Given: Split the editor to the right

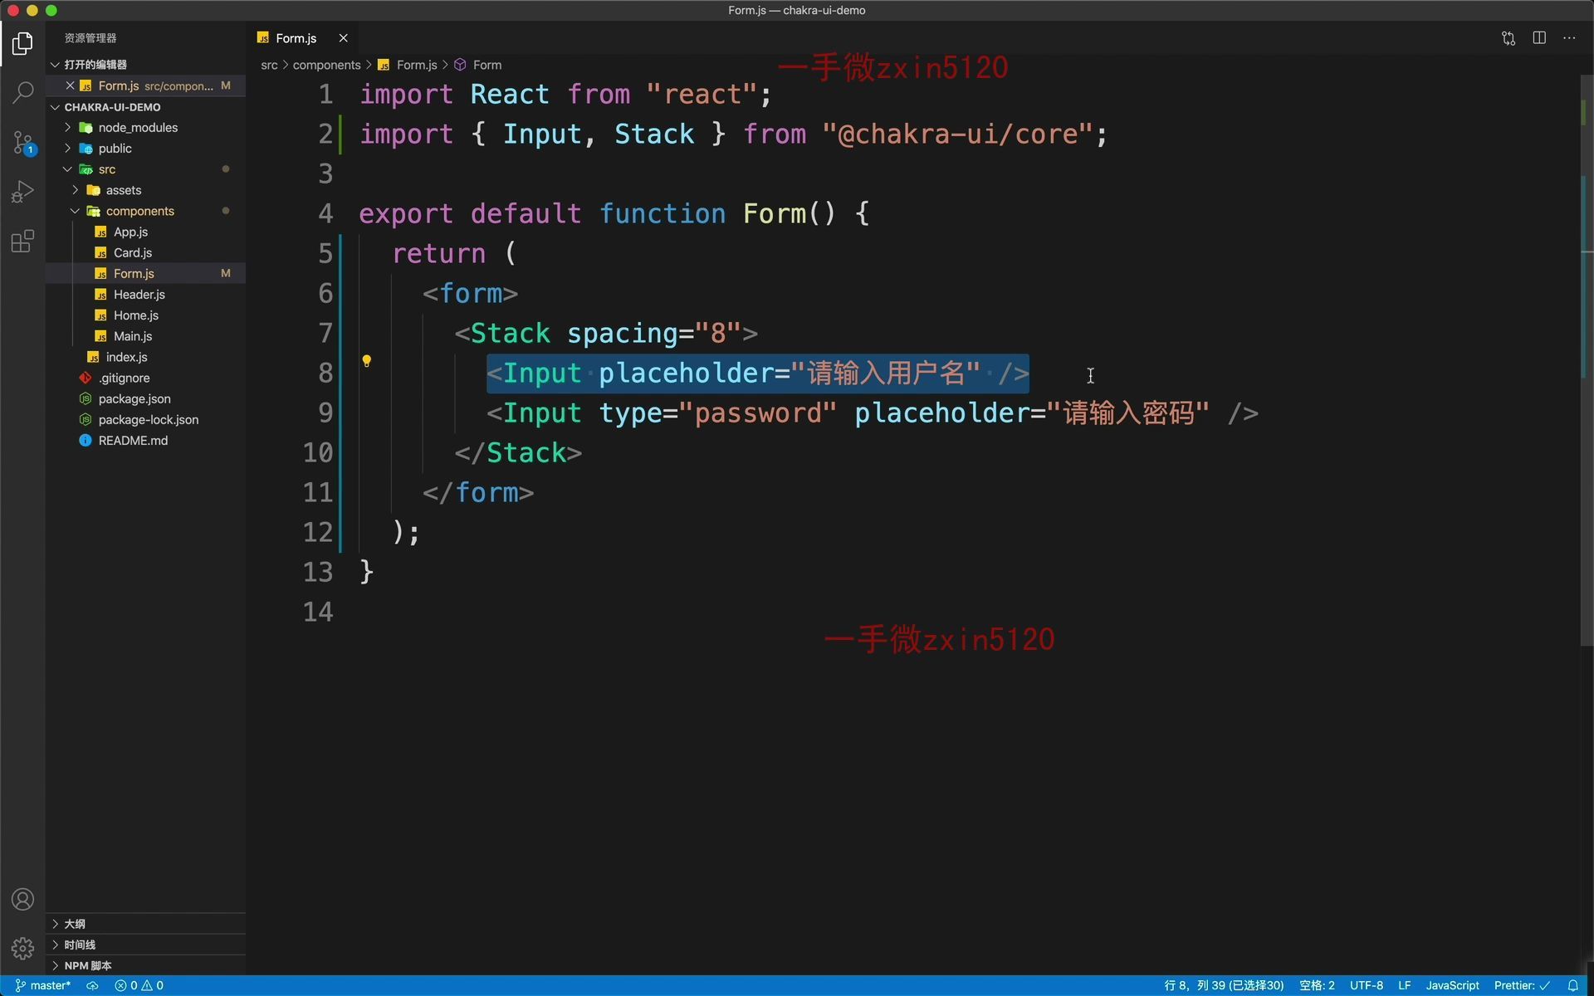Looking at the screenshot, I should (1539, 38).
